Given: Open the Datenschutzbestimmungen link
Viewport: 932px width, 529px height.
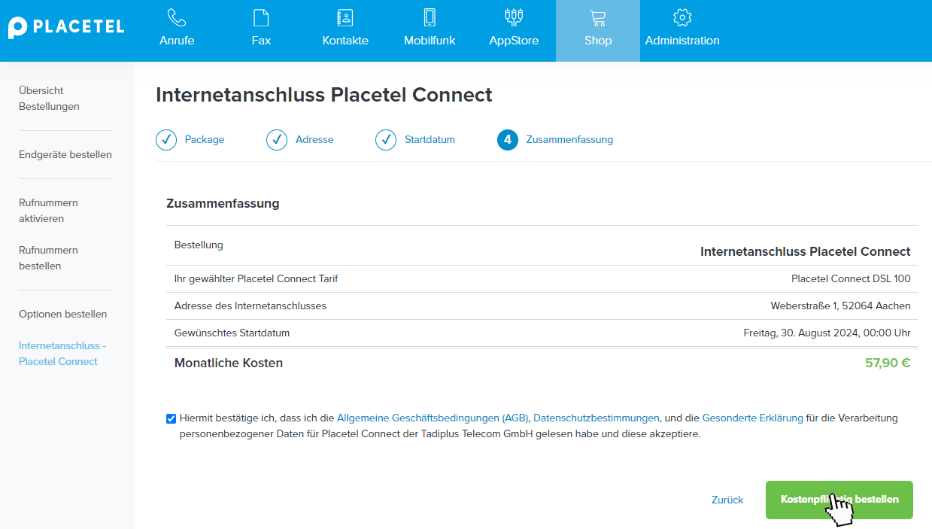Looking at the screenshot, I should tap(596, 418).
